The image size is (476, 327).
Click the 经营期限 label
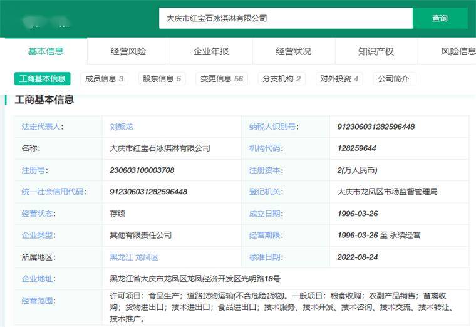pyautogui.click(x=266, y=235)
